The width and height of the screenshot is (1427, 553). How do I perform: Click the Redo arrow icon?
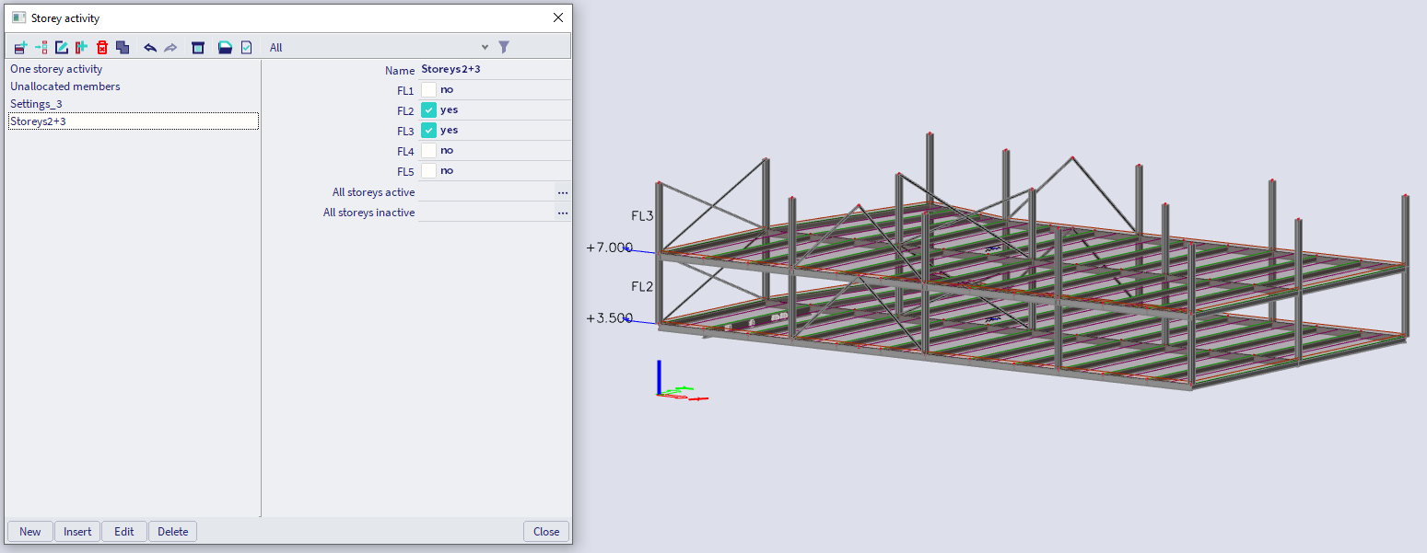click(170, 47)
